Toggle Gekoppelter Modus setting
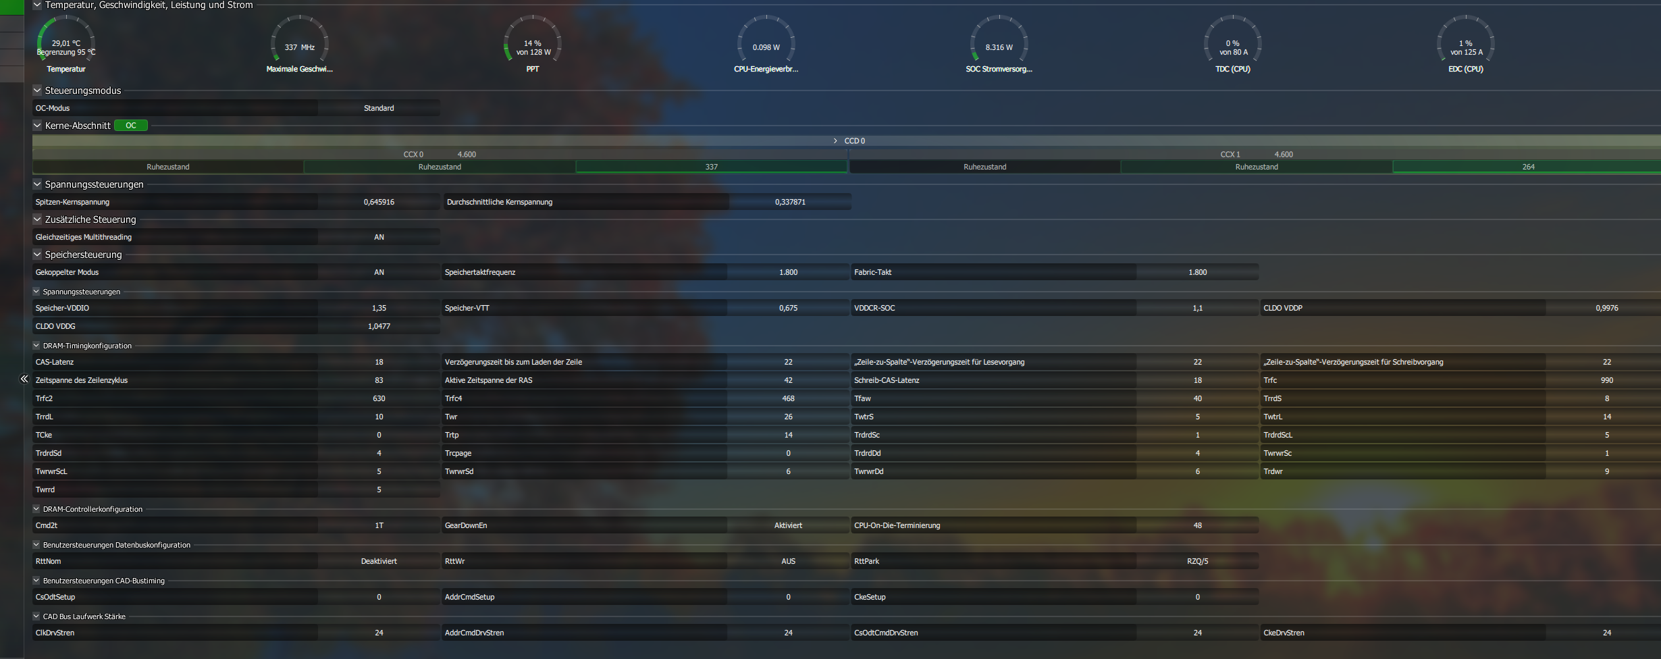The width and height of the screenshot is (1661, 659). click(379, 271)
